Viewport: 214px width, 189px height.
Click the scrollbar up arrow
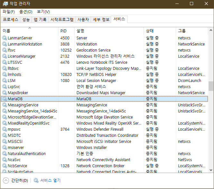point(211,30)
